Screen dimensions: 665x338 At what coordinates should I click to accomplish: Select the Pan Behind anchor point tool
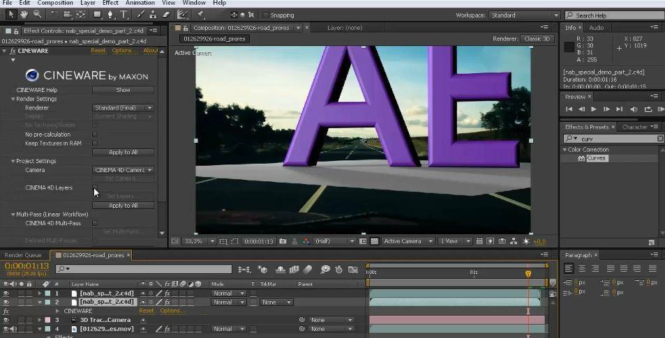click(80, 15)
